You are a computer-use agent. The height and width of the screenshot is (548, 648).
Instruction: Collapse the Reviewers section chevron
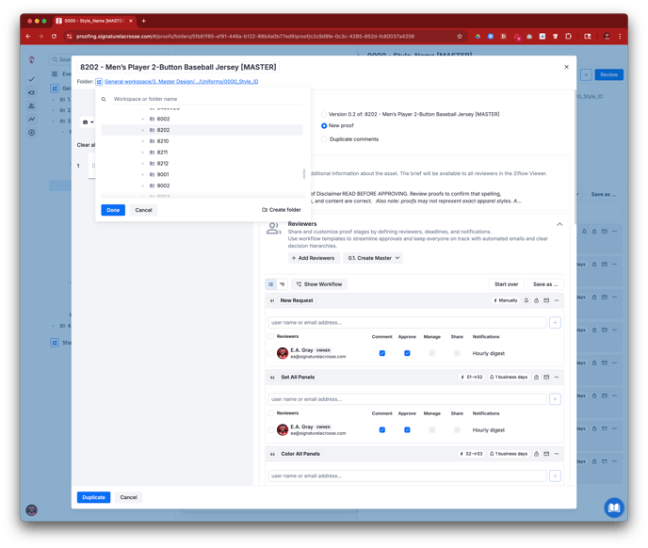[x=559, y=224]
